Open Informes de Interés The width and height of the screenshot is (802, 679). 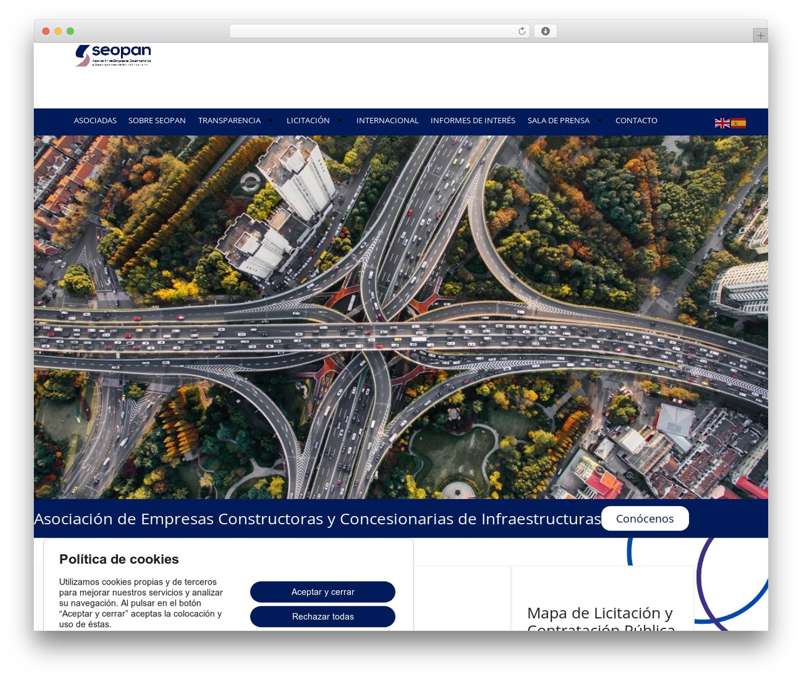(473, 121)
